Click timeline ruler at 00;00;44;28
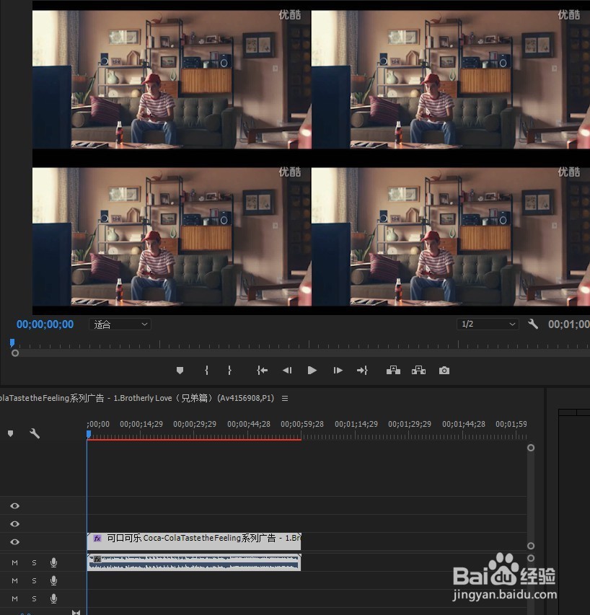 [x=249, y=424]
